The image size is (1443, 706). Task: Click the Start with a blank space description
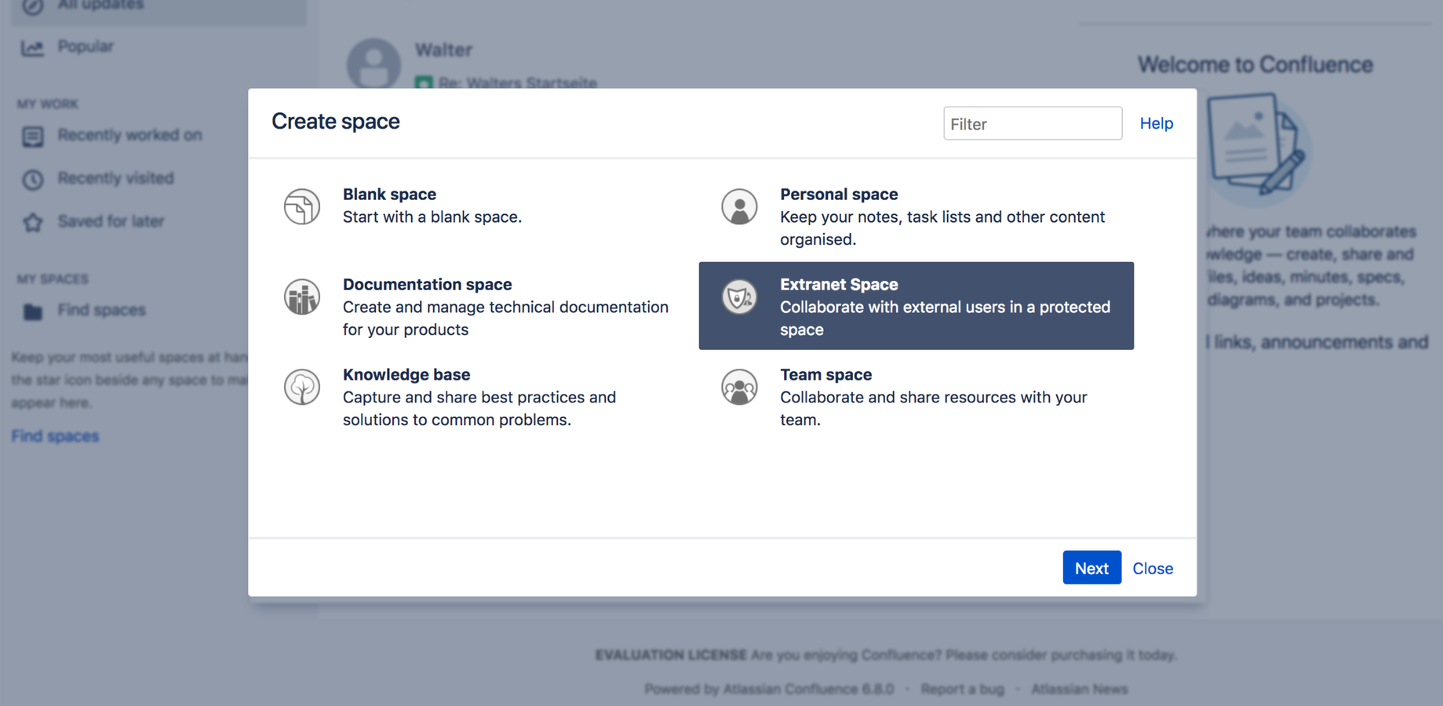tap(432, 217)
